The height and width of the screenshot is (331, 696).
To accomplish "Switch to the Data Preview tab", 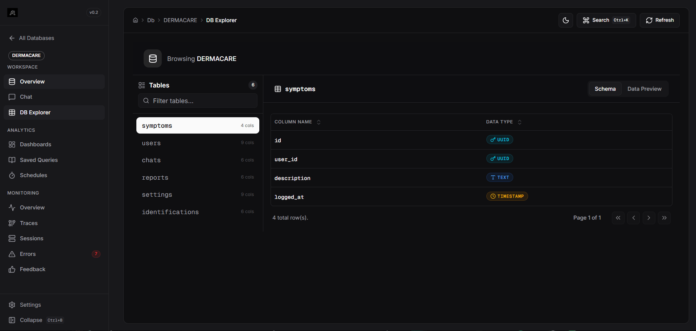I will [644, 89].
